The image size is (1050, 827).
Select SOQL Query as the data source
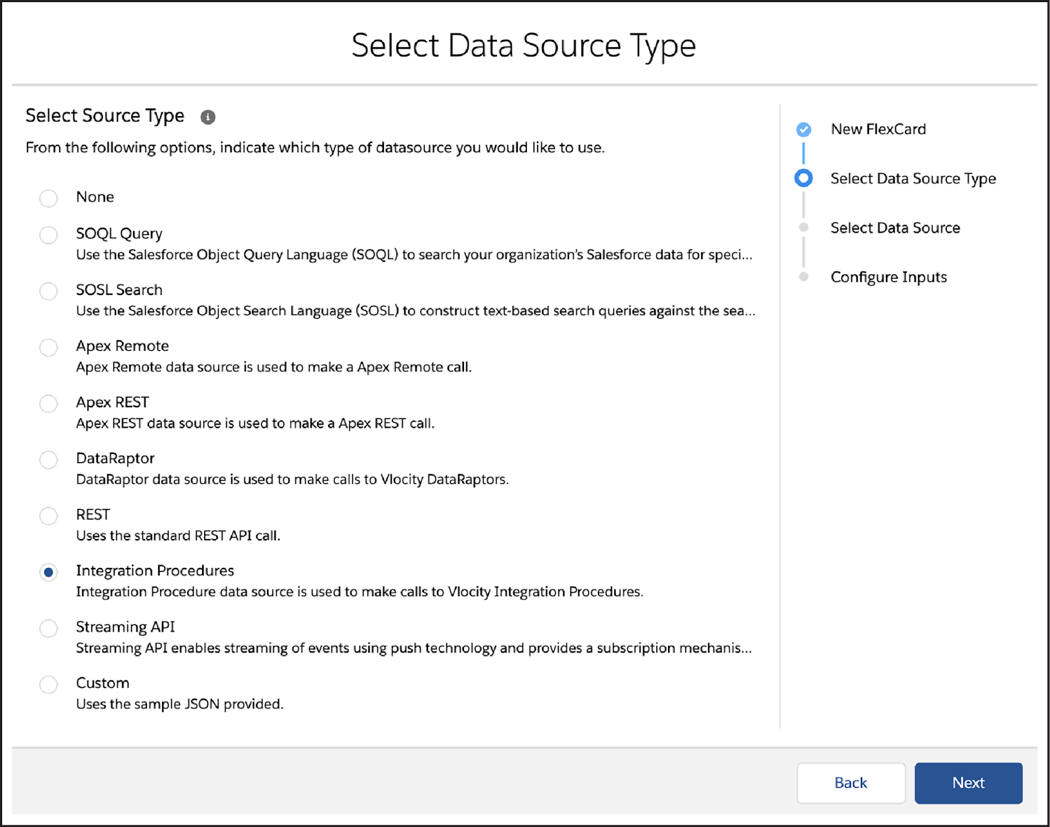pyautogui.click(x=48, y=235)
